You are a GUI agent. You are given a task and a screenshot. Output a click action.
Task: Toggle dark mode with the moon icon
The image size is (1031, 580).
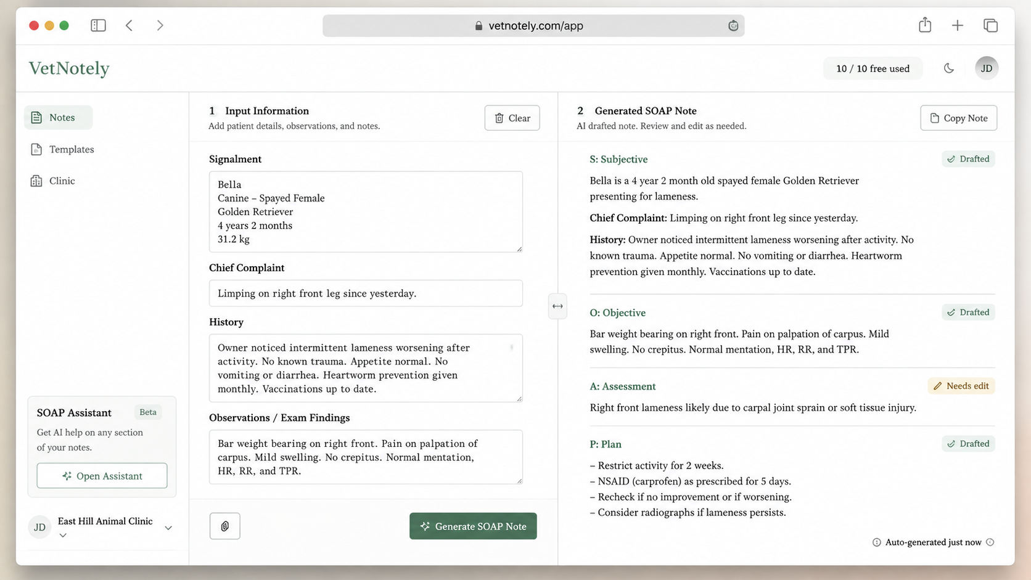click(x=949, y=68)
